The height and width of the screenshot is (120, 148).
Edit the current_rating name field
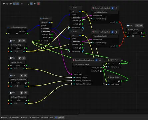[17, 45]
